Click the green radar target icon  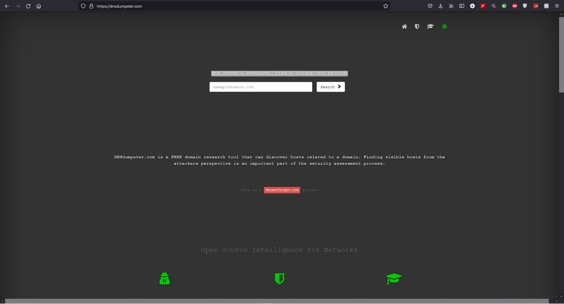click(x=444, y=27)
